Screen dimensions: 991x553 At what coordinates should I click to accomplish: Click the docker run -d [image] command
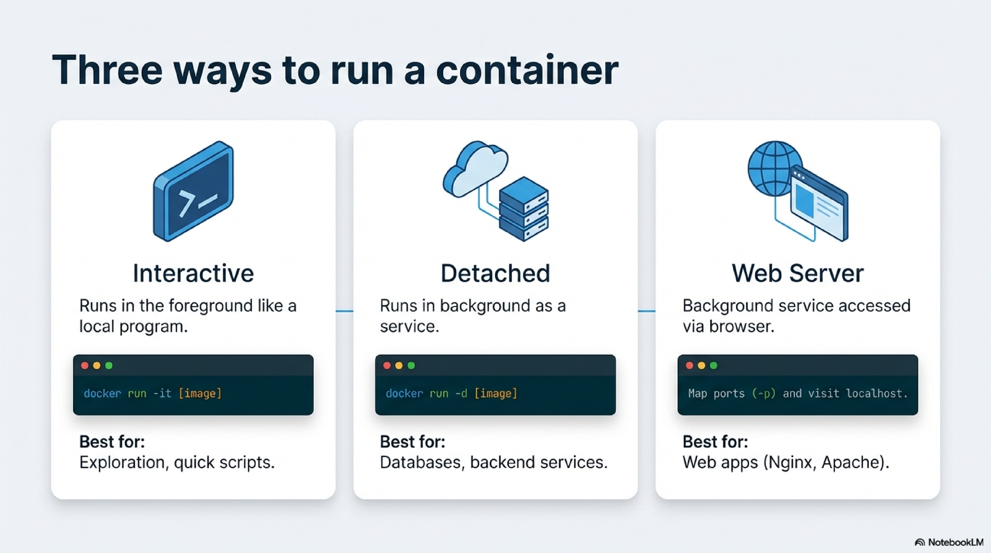[x=452, y=393]
